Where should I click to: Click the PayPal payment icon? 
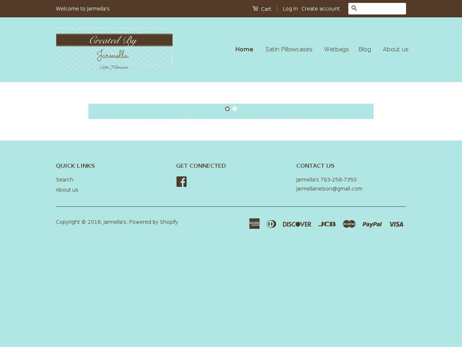(372, 224)
